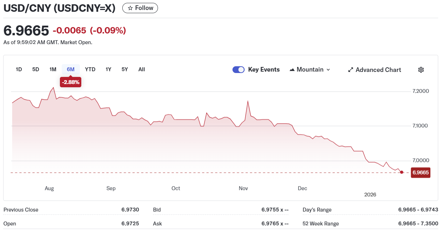Click the USD/CNY (USDCNY=X) heading
This screenshot has height=234, width=440.
pyautogui.click(x=60, y=8)
